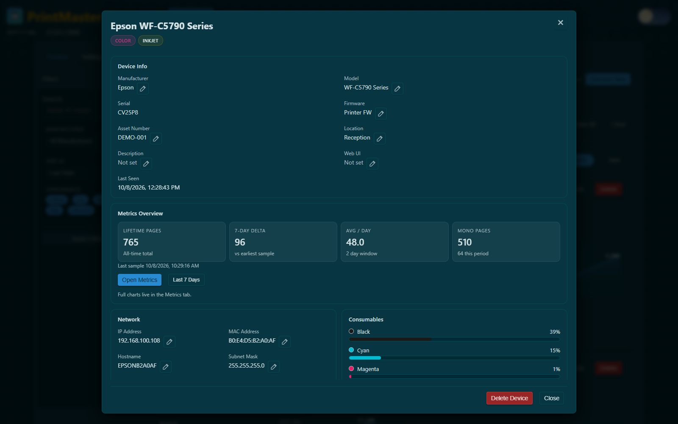Click the 7-Day Delta metric card
Viewport: 678px width, 424px height.
pos(283,242)
